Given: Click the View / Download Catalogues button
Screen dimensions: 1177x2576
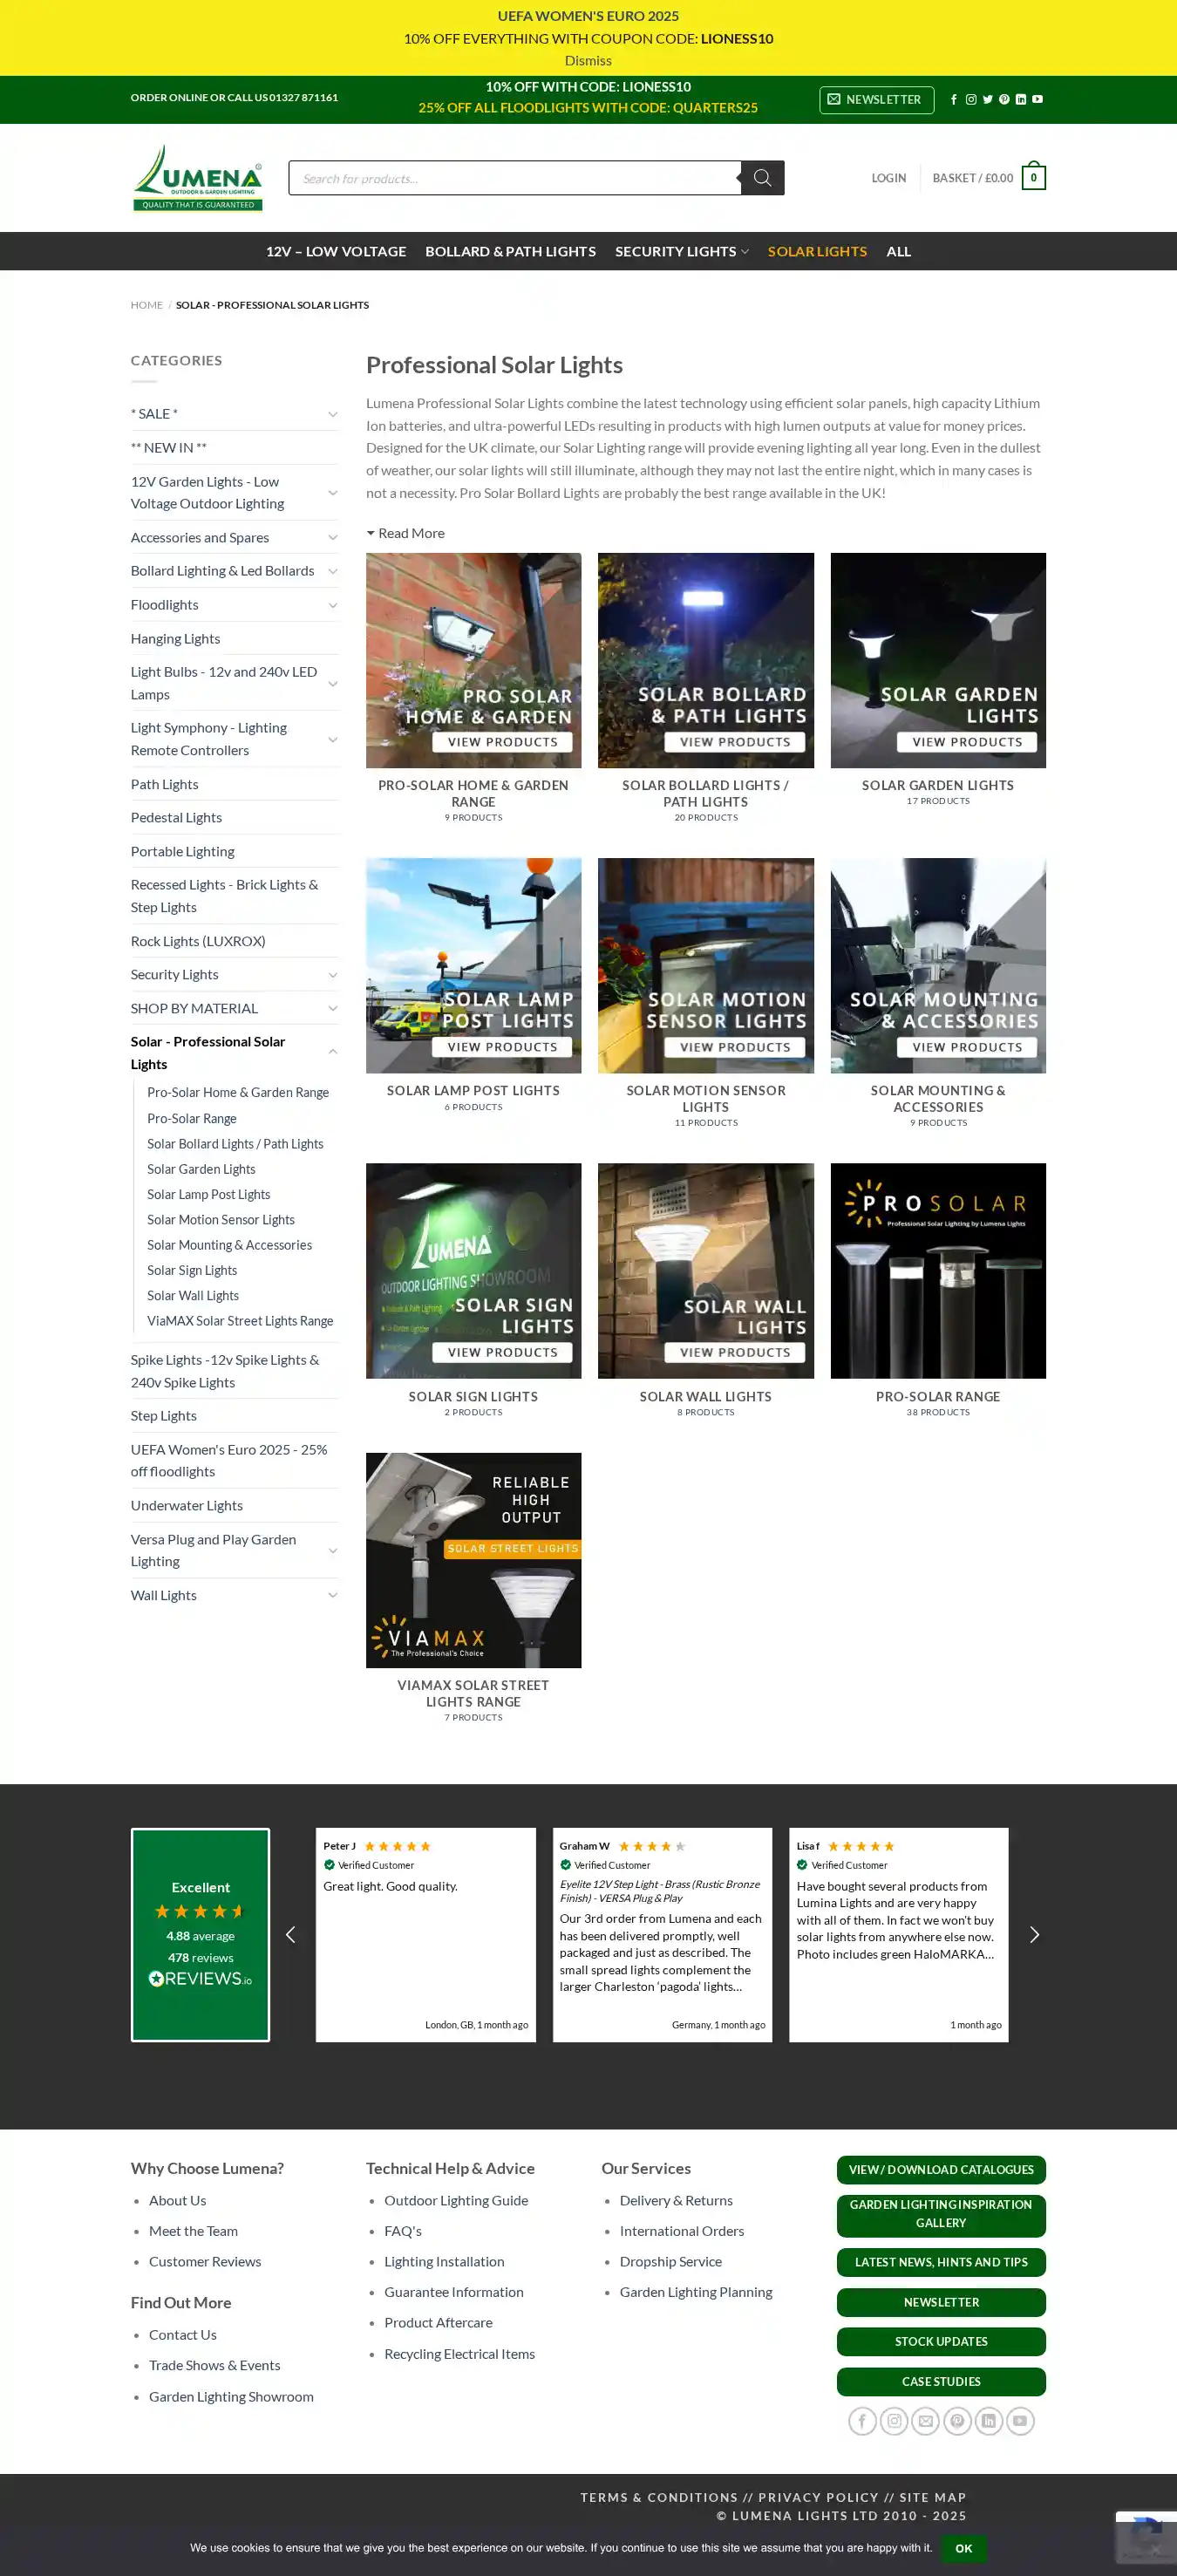Looking at the screenshot, I should 940,2169.
